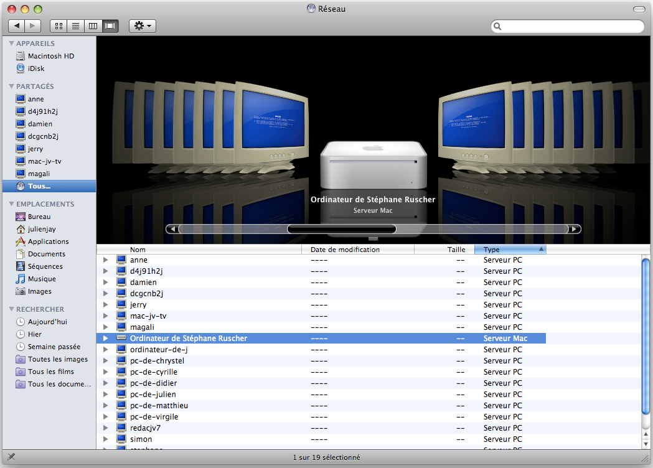
Task: Collapse the RECHERCHER sidebar section
Action: coord(12,309)
